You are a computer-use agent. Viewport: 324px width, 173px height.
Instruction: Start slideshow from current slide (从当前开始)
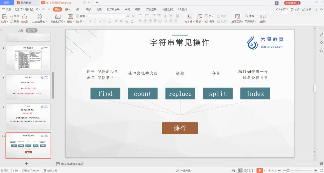[x=39, y=17]
